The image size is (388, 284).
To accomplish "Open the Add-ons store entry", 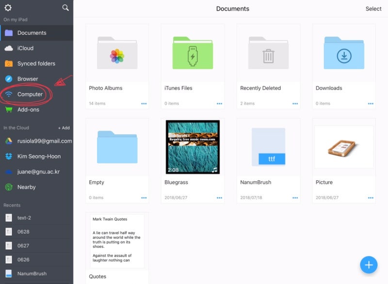I will [37, 110].
